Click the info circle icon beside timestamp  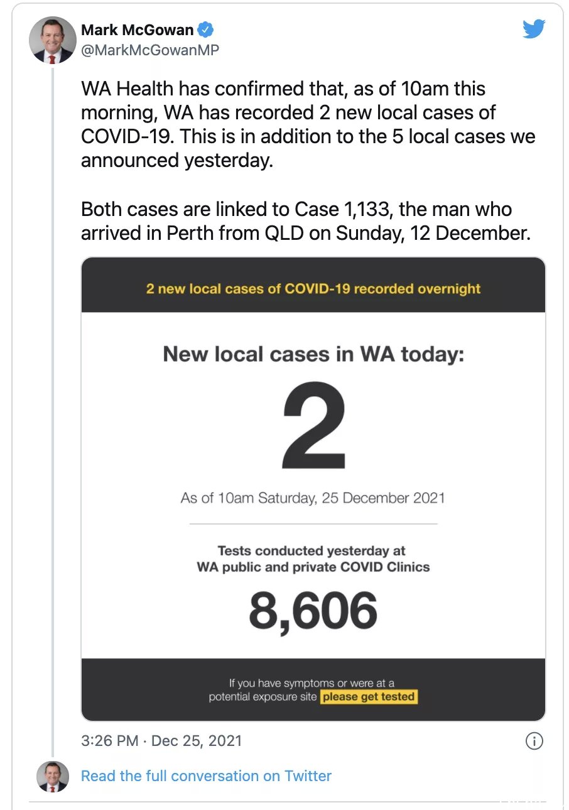tap(533, 742)
